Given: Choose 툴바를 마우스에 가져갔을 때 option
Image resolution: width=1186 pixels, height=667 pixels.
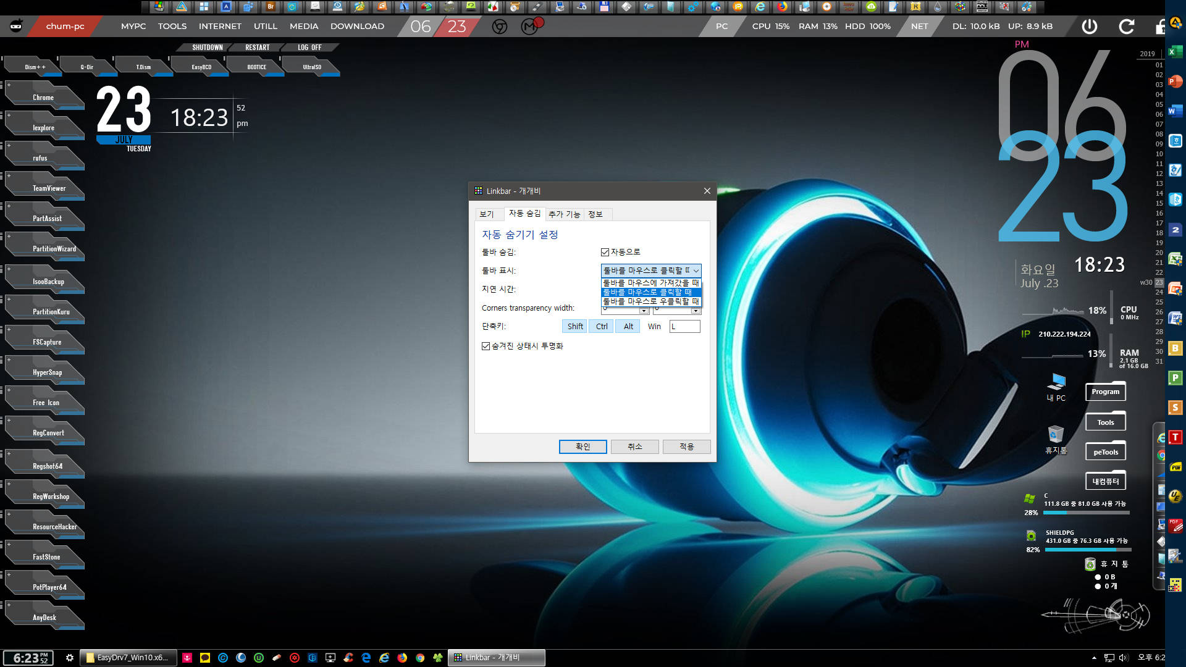Looking at the screenshot, I should (x=651, y=283).
